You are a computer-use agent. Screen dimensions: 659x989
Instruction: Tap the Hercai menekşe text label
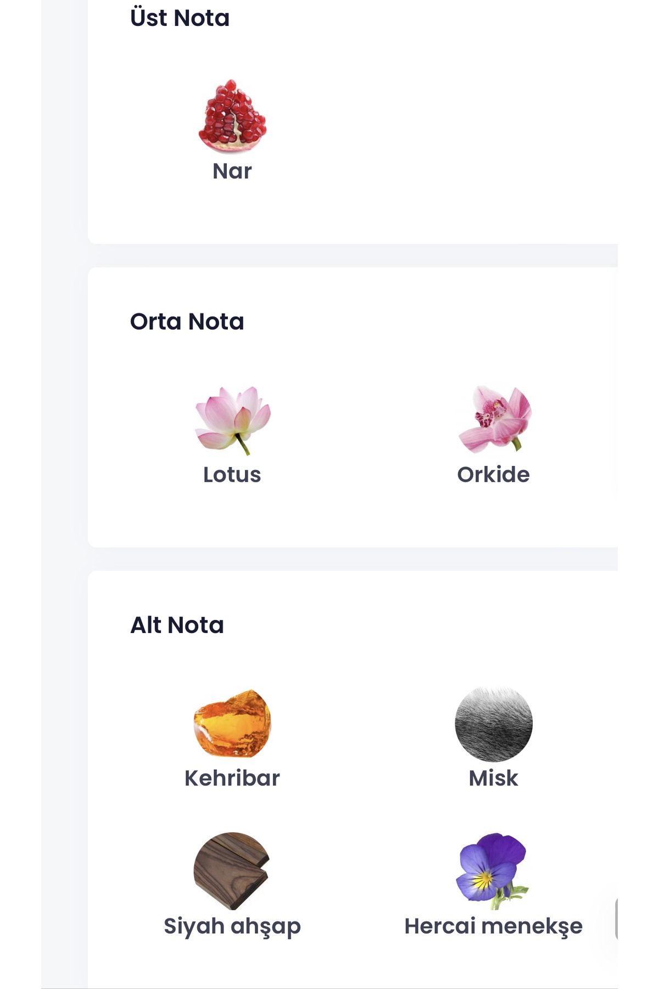[x=494, y=927]
